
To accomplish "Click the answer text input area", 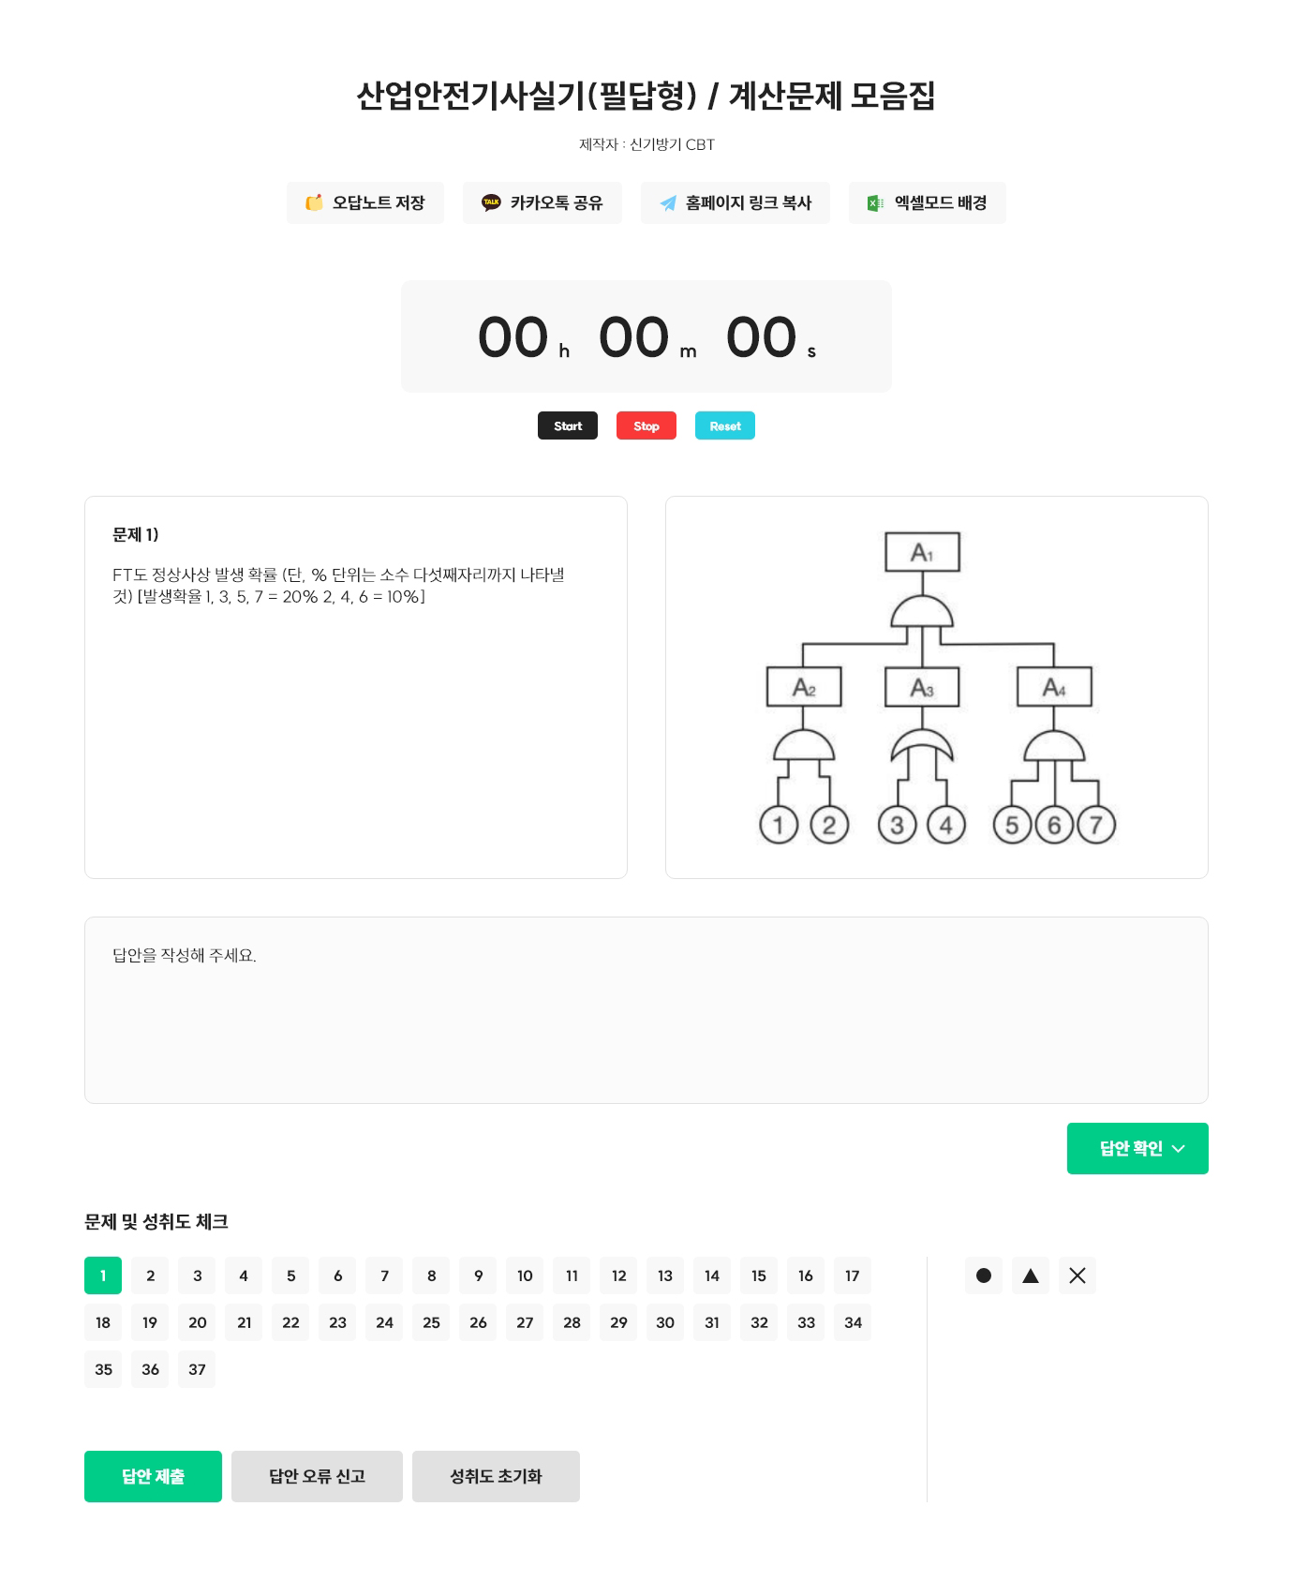I will 646,1010.
